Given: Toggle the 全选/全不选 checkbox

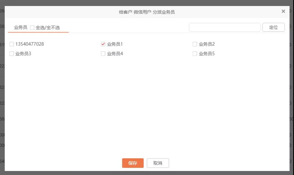Looking at the screenshot, I should [32, 28].
